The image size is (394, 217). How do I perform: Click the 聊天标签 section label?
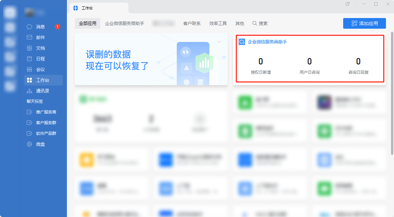coord(35,101)
